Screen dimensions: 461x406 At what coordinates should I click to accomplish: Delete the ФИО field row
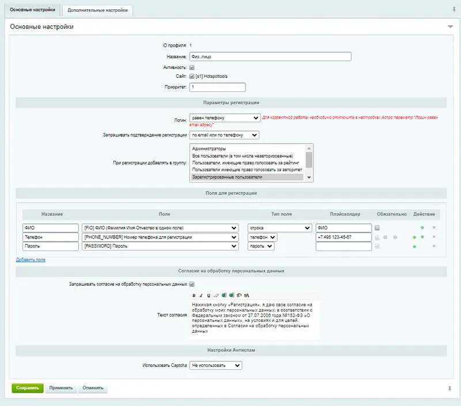pos(434,227)
